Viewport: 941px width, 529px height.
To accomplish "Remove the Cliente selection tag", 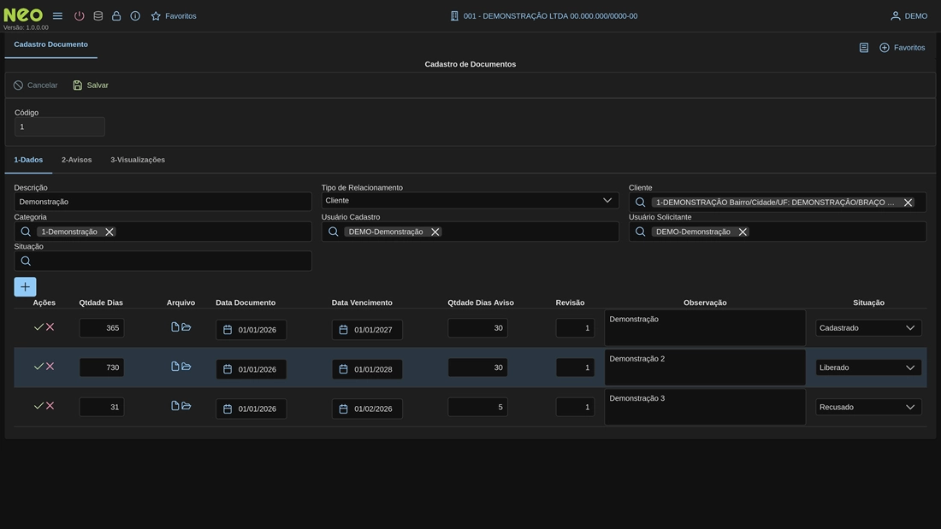I will pos(908,203).
